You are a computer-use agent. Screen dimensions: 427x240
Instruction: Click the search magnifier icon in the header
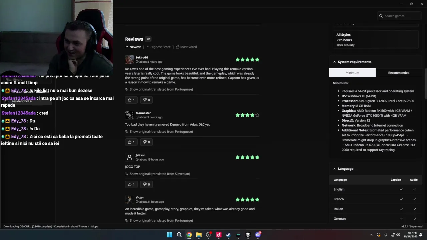click(x=381, y=16)
